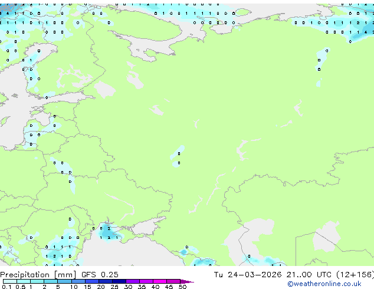The height and width of the screenshot is (289, 374).
Task: Select the 30–35 mm purple legend swatch
Action: 133,281
